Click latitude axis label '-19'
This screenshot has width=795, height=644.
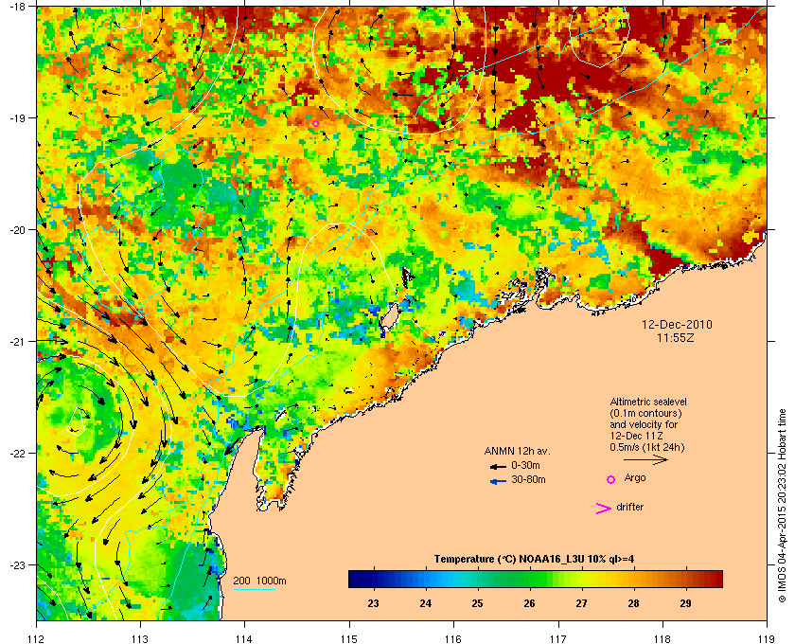coord(17,117)
